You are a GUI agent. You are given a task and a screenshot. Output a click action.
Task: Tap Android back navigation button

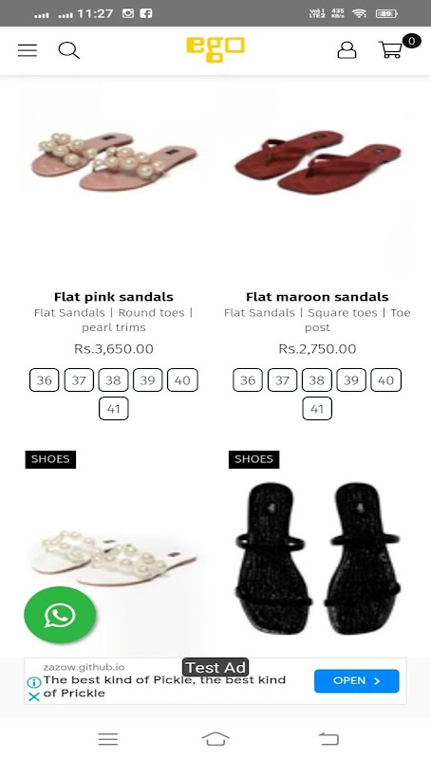(x=328, y=739)
